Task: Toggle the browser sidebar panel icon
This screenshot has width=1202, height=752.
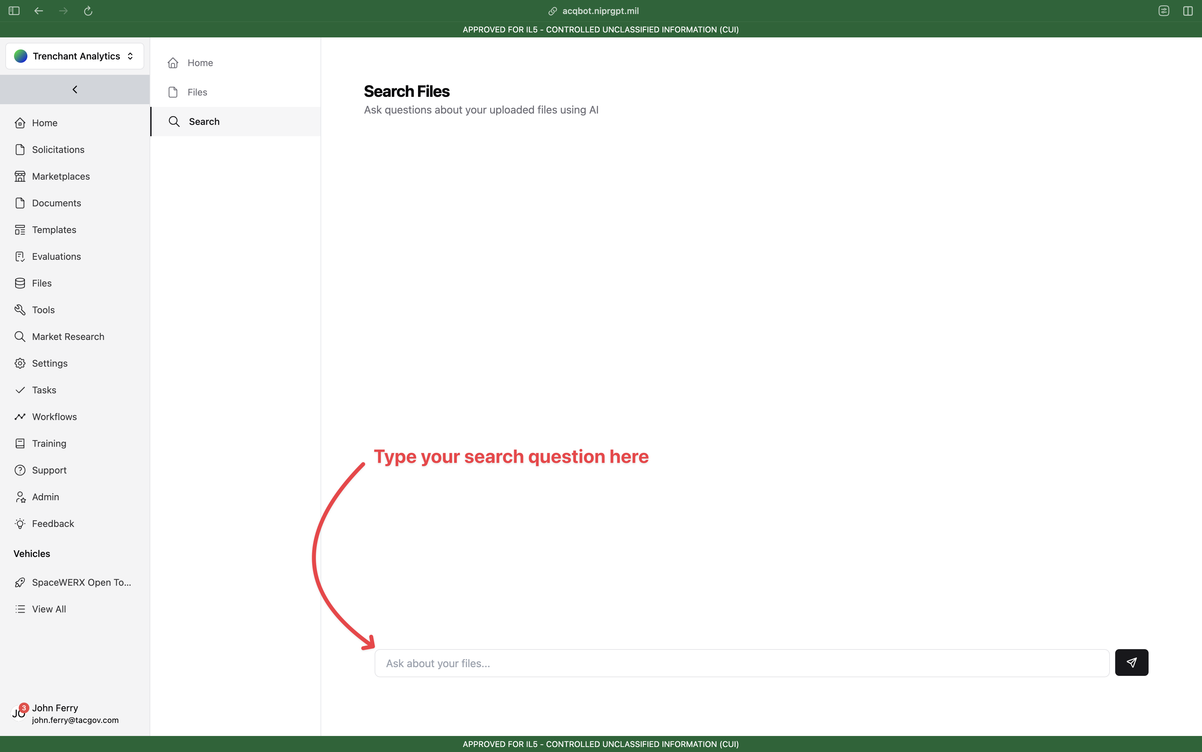Action: pos(14,10)
